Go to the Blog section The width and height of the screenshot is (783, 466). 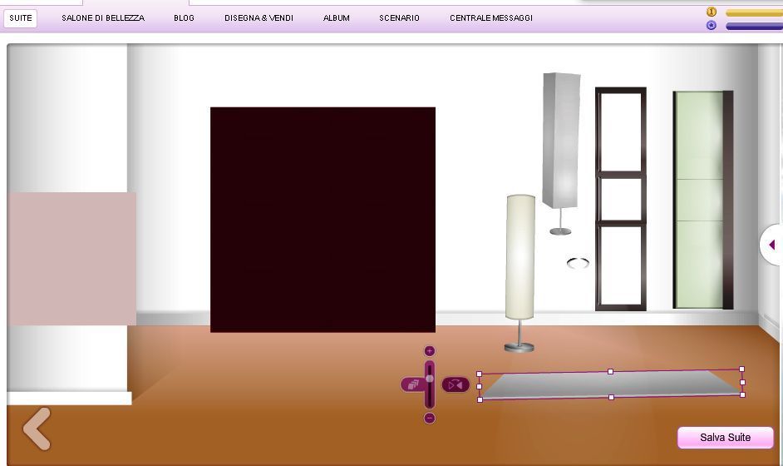point(184,18)
